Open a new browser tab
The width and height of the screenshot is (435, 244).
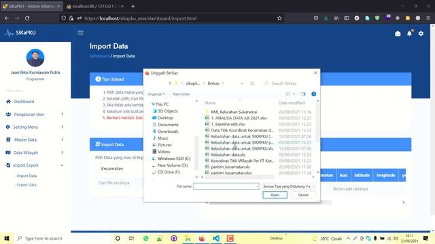[133, 6]
